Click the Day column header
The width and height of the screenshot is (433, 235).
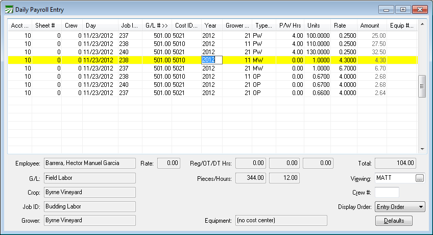100,25
